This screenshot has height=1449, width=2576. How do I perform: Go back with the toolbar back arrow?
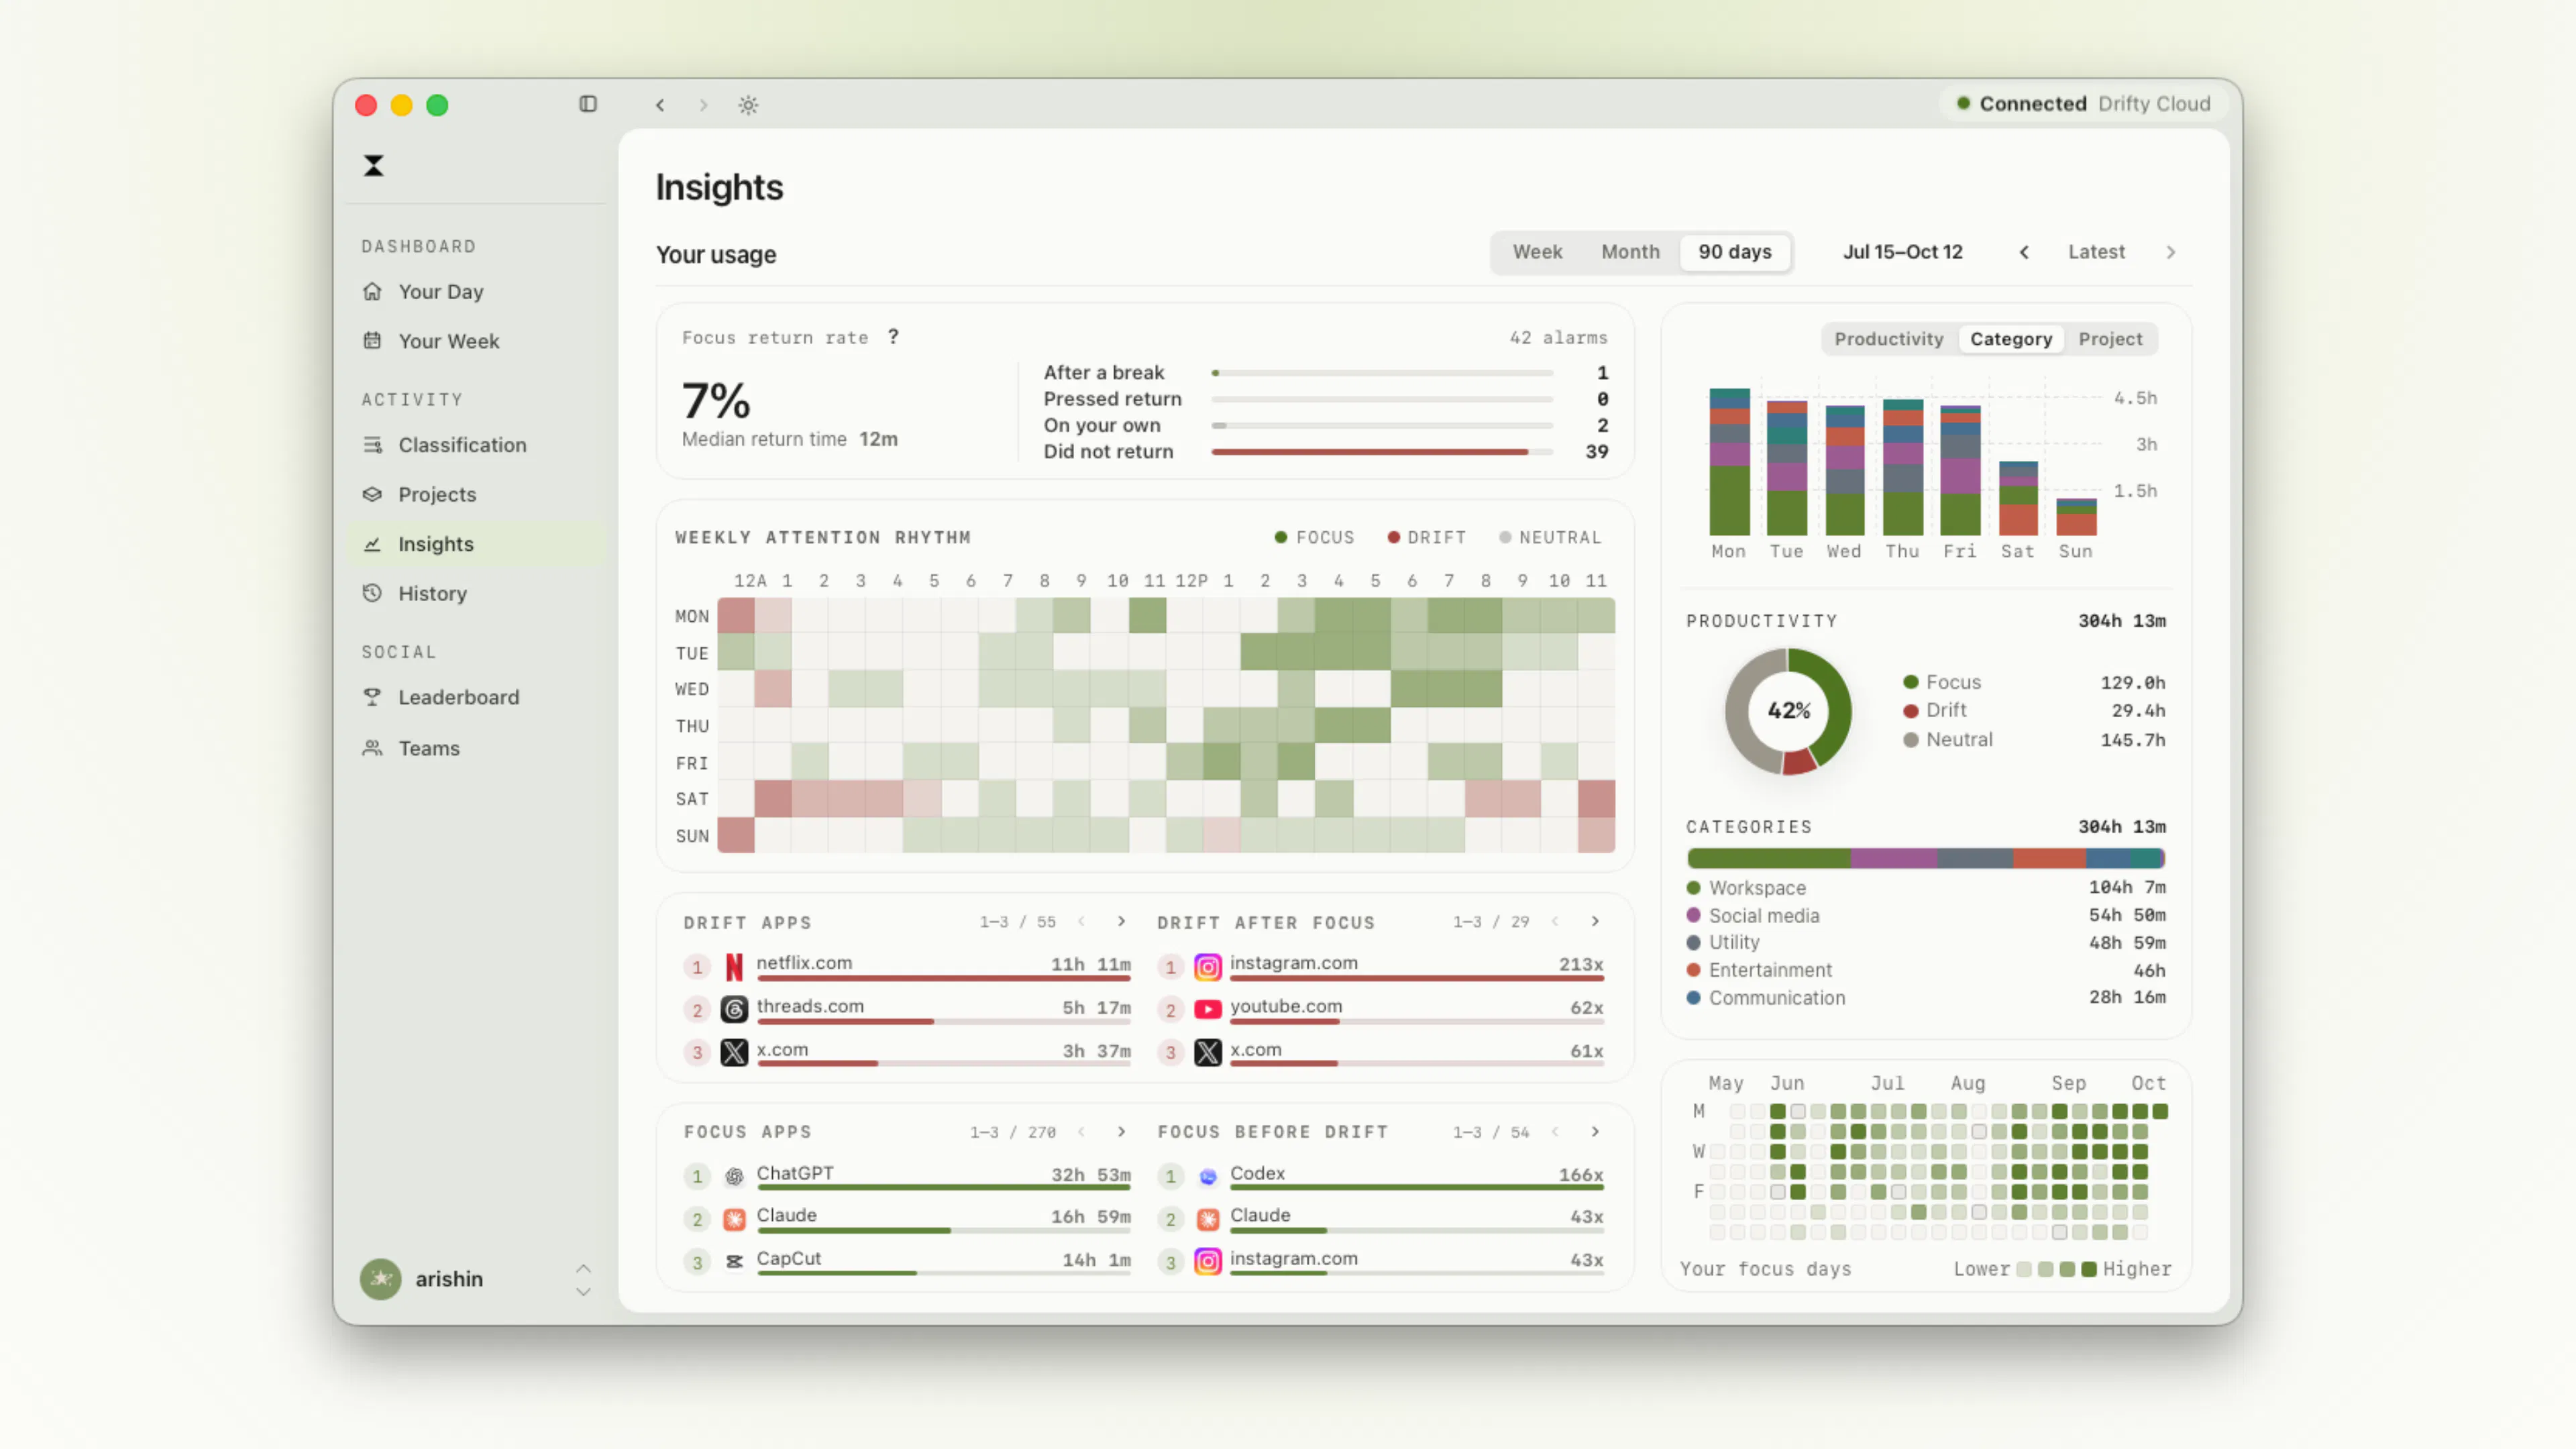point(660,105)
